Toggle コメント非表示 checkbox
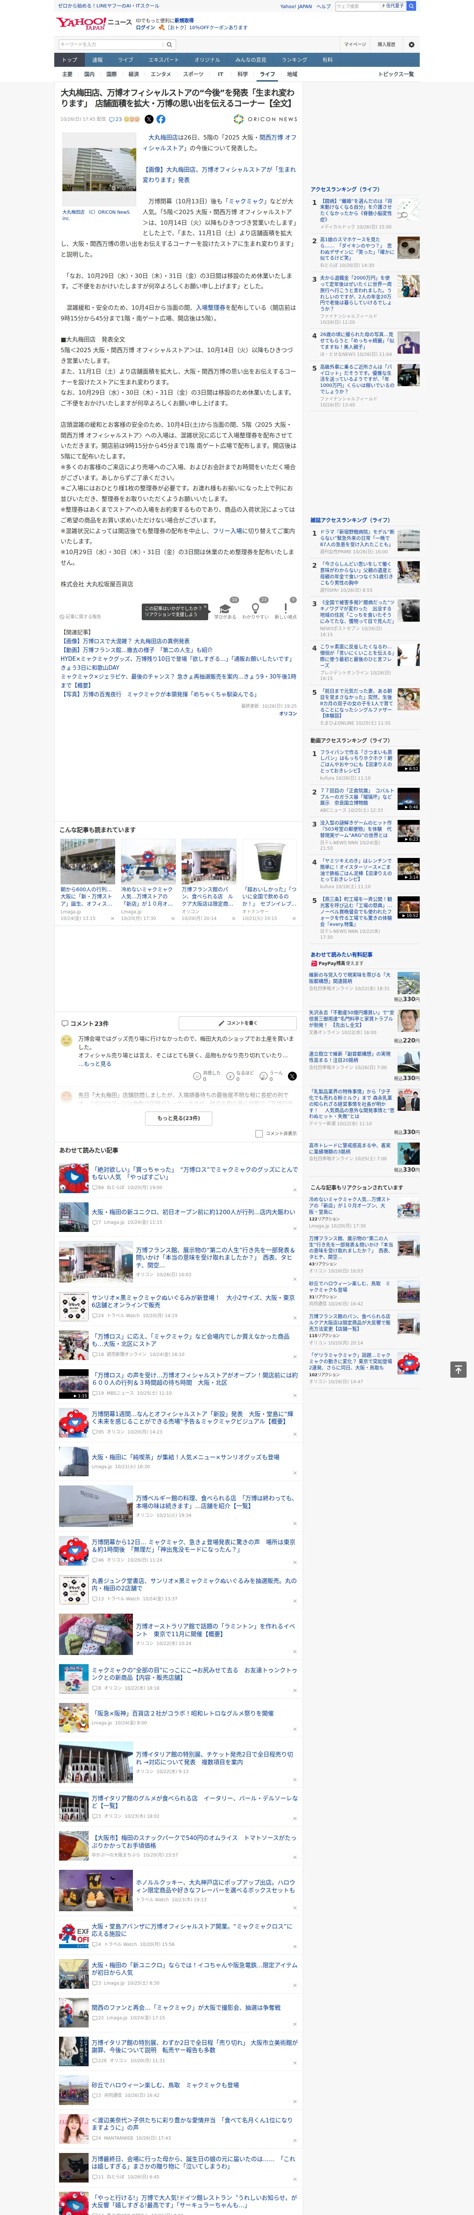Image resolution: width=474 pixels, height=2215 pixels. (x=259, y=1133)
